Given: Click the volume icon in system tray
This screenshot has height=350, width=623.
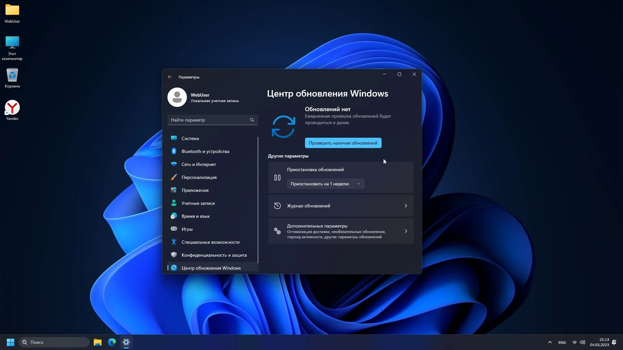Looking at the screenshot, I should [582, 342].
